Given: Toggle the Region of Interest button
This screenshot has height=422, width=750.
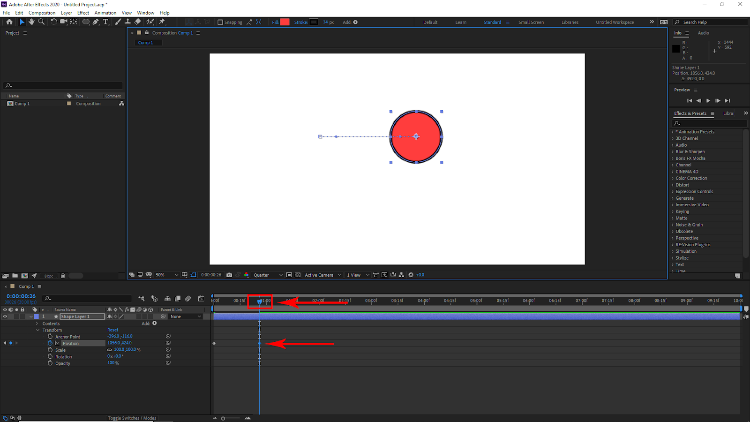Looking at the screenshot, I should point(289,275).
